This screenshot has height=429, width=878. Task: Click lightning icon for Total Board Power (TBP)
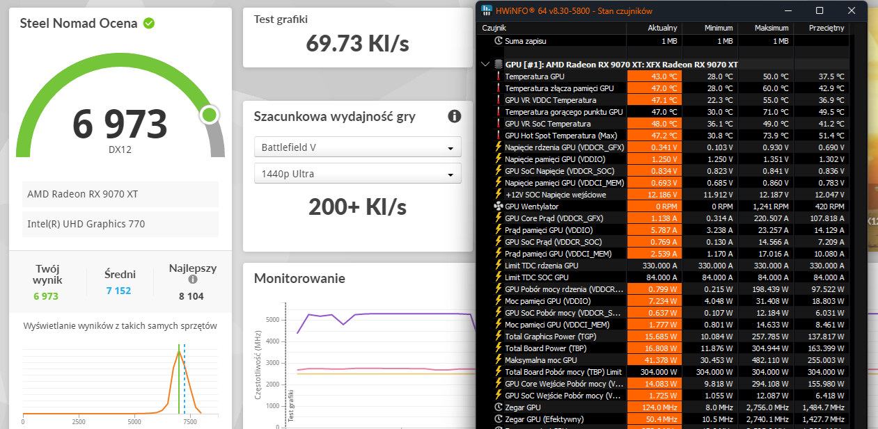tap(498, 348)
